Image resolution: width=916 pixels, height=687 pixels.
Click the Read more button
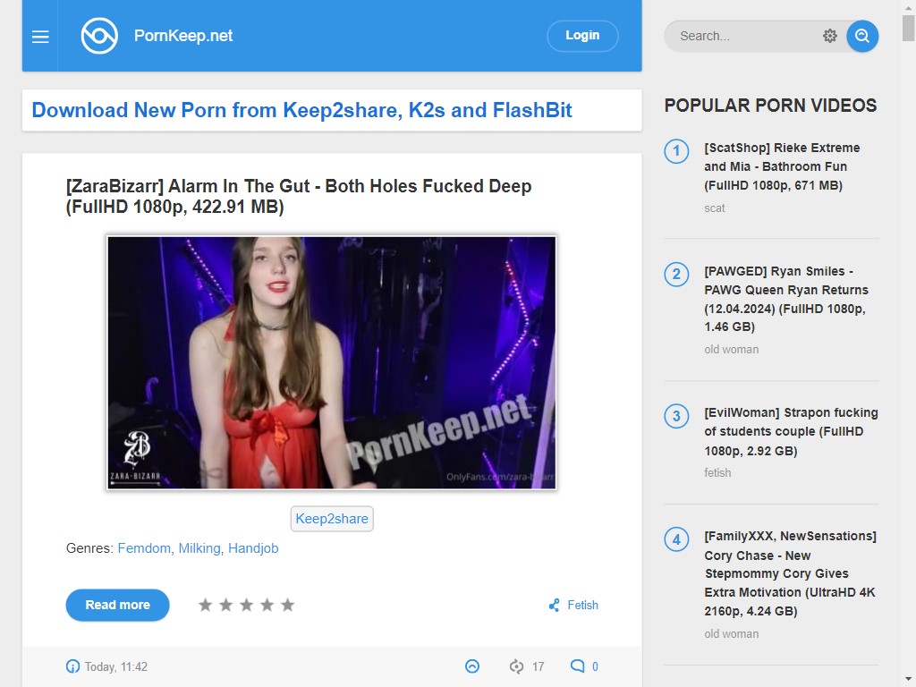click(x=117, y=606)
